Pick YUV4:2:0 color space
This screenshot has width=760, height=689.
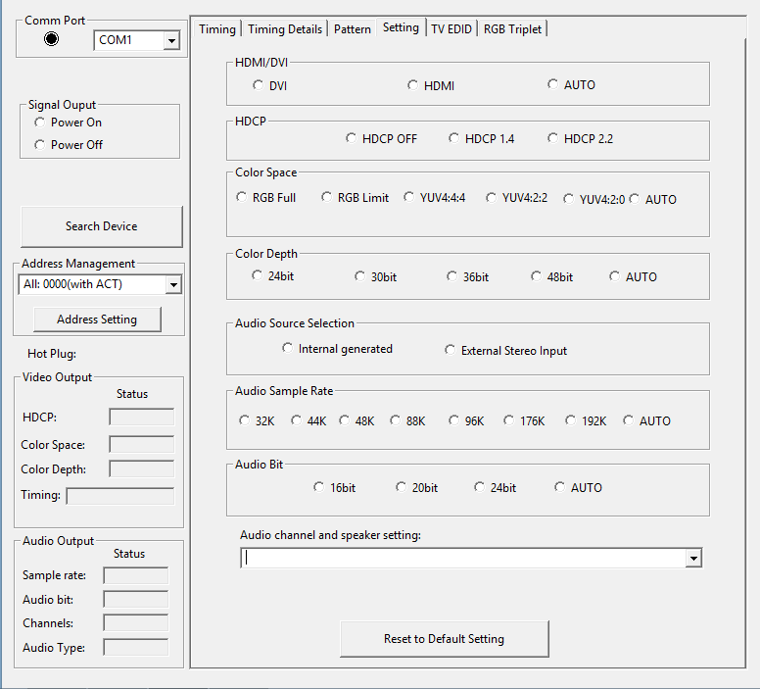click(x=569, y=199)
